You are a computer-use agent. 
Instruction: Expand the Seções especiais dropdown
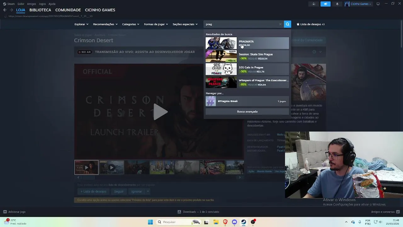[x=185, y=24]
